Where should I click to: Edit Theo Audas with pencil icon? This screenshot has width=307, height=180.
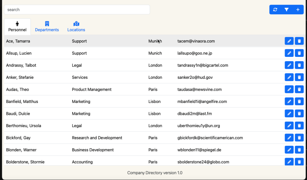coord(289,90)
